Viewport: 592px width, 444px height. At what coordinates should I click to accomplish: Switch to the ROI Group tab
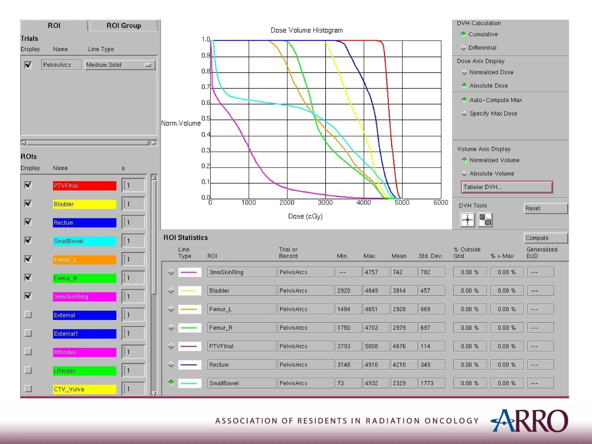pos(124,26)
